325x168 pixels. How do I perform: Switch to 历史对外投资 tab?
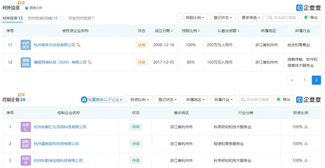pyautogui.click(x=81, y=18)
